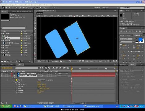The image size is (145, 111).
Task: Click the blue fill color swatch
Action: pos(140,39)
